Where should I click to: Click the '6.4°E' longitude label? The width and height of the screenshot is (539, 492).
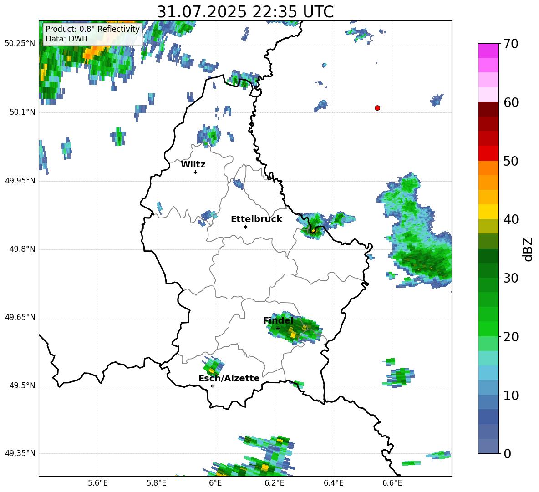click(x=333, y=483)
